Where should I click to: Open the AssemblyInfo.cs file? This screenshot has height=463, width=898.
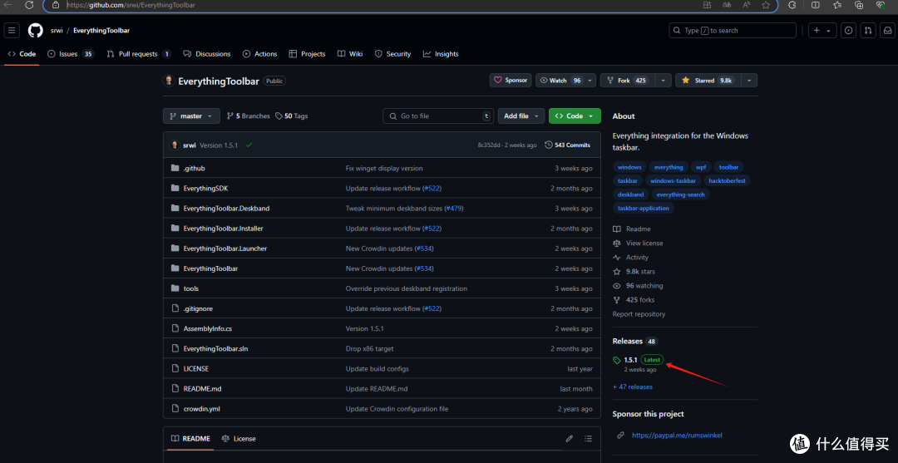pos(207,328)
